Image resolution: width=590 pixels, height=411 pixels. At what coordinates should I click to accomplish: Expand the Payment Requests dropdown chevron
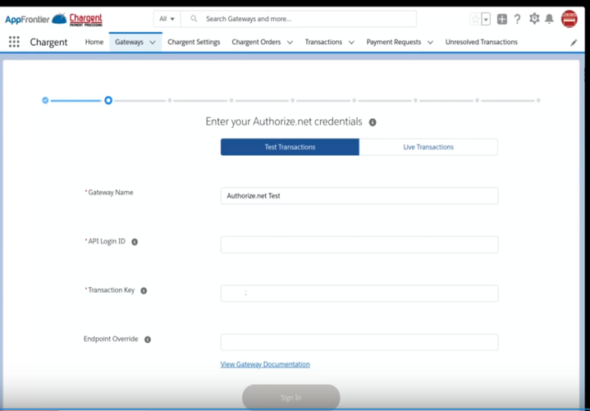[430, 43]
